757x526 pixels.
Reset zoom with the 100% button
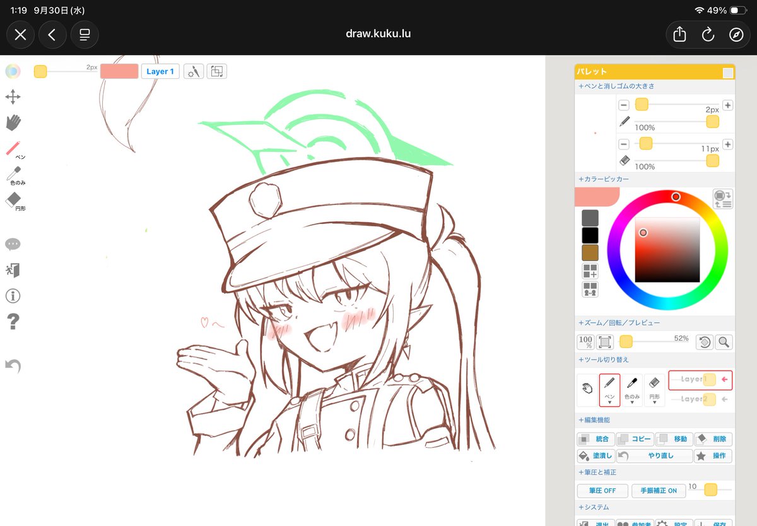coord(585,342)
